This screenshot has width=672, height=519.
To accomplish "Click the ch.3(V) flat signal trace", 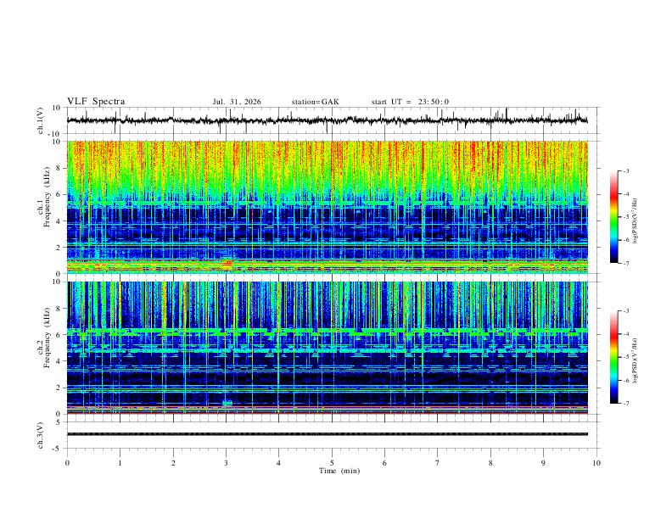I will click(x=328, y=434).
